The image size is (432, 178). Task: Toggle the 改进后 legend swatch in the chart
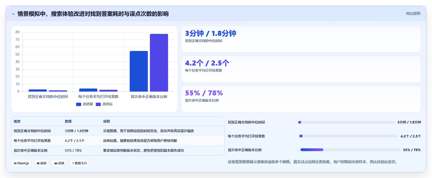[x=98, y=104]
